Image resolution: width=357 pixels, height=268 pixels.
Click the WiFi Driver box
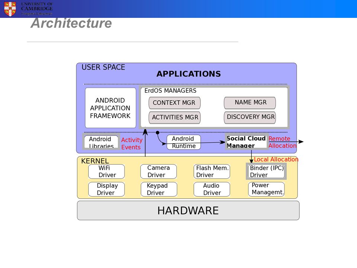point(106,171)
